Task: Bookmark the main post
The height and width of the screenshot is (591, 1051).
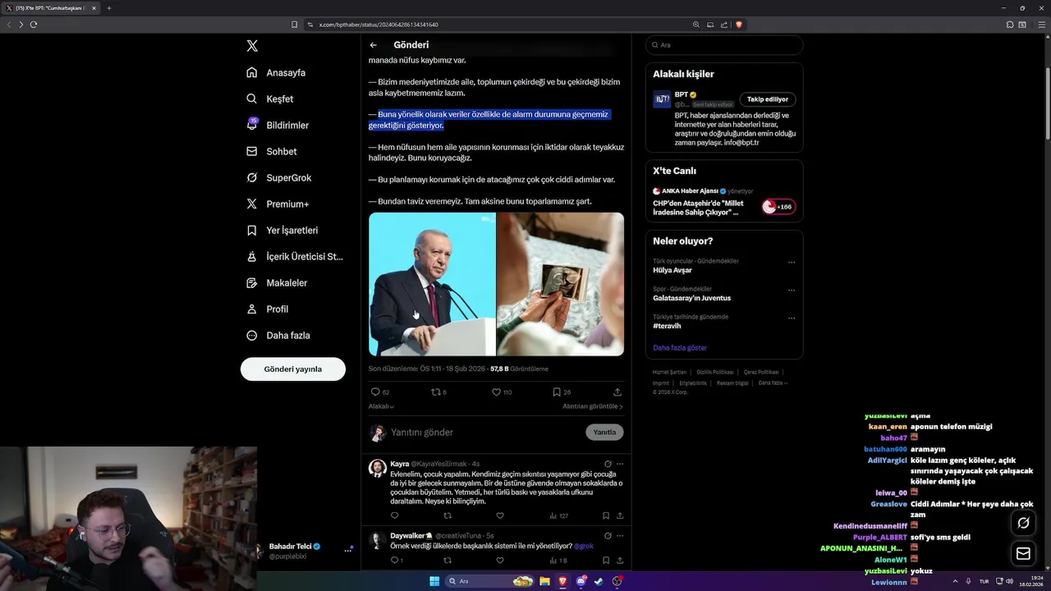Action: pos(562,392)
